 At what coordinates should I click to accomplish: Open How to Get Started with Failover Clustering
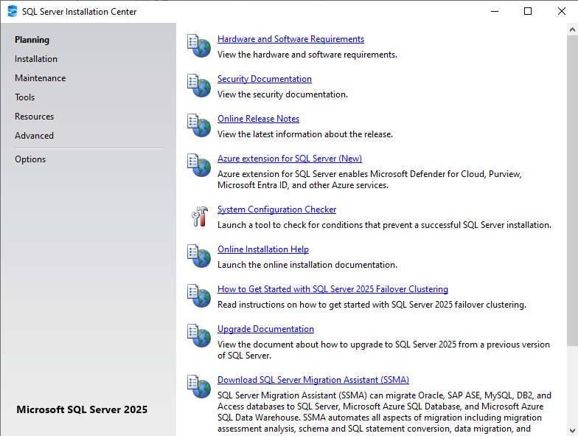pos(332,289)
